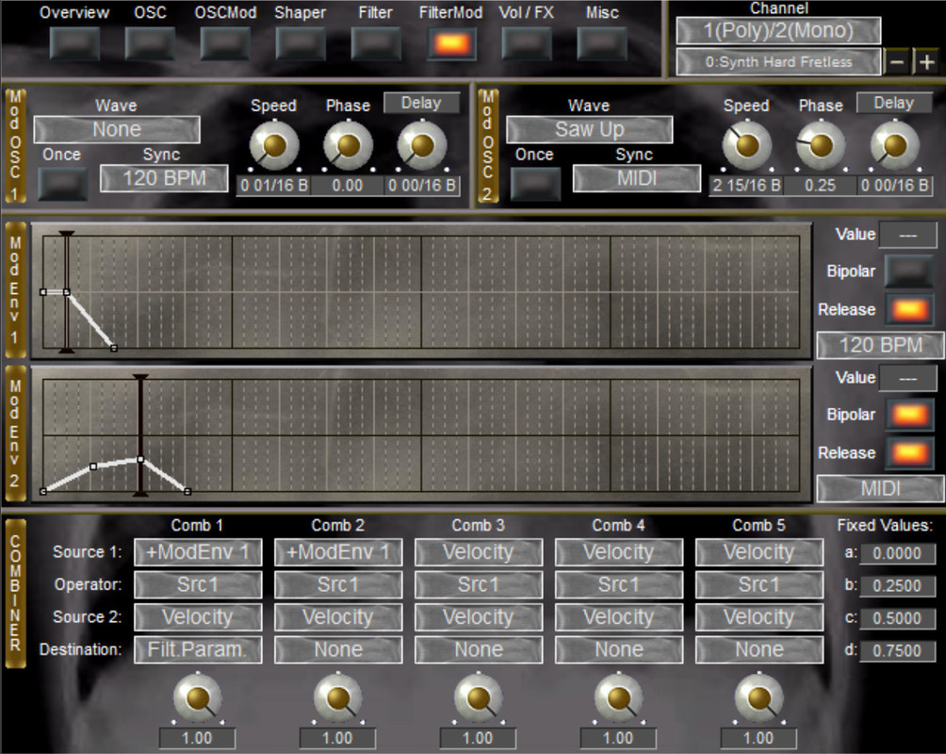Click Mod OSC 1 phase value 0.00
Image resolution: width=946 pixels, height=754 pixels.
point(348,186)
